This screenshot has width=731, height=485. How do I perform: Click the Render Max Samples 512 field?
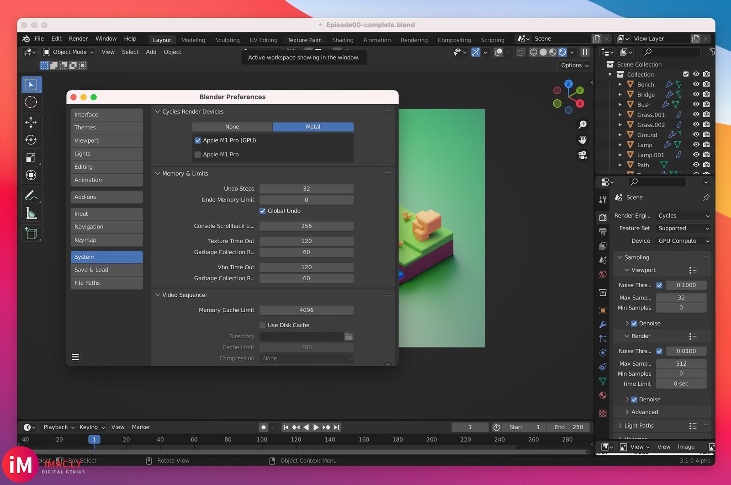click(x=681, y=364)
